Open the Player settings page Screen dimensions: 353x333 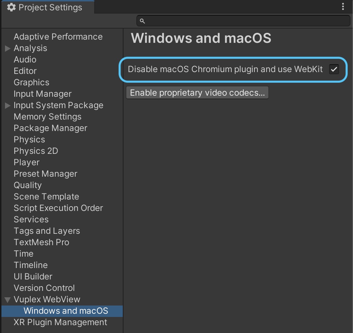[x=26, y=162]
